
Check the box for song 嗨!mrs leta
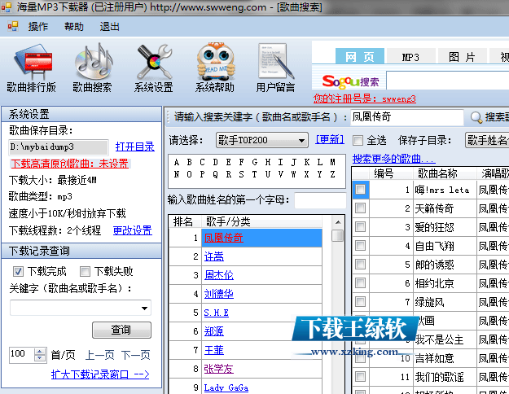click(360, 190)
